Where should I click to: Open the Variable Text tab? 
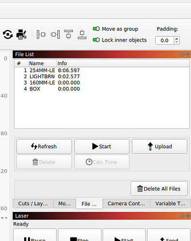pyautogui.click(x=170, y=203)
